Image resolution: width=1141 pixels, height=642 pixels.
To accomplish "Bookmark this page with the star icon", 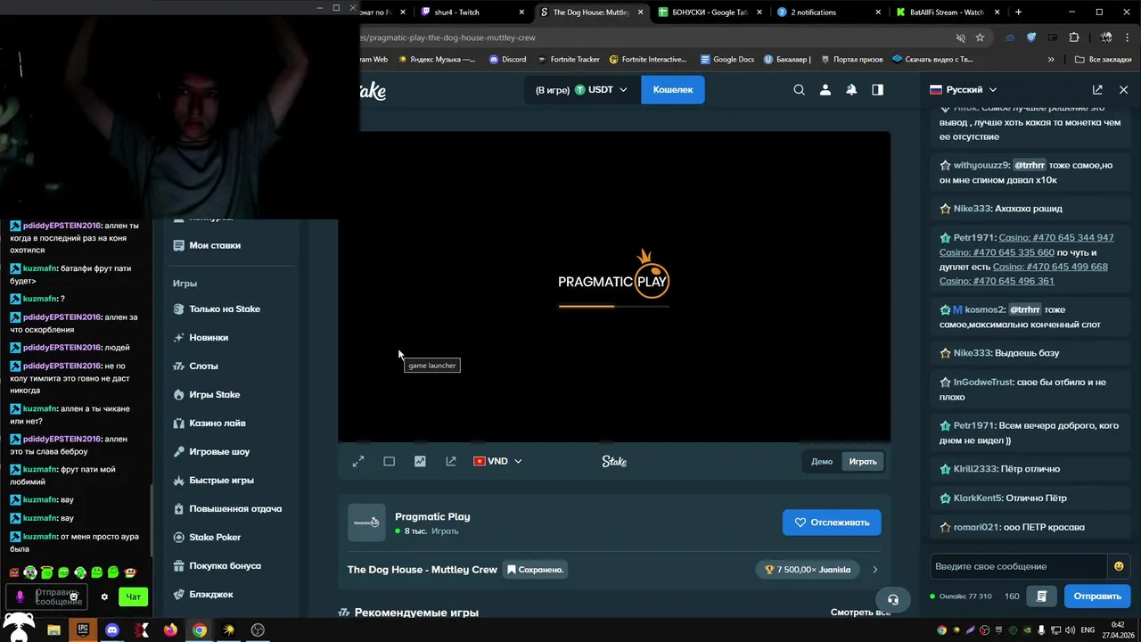I will (980, 37).
